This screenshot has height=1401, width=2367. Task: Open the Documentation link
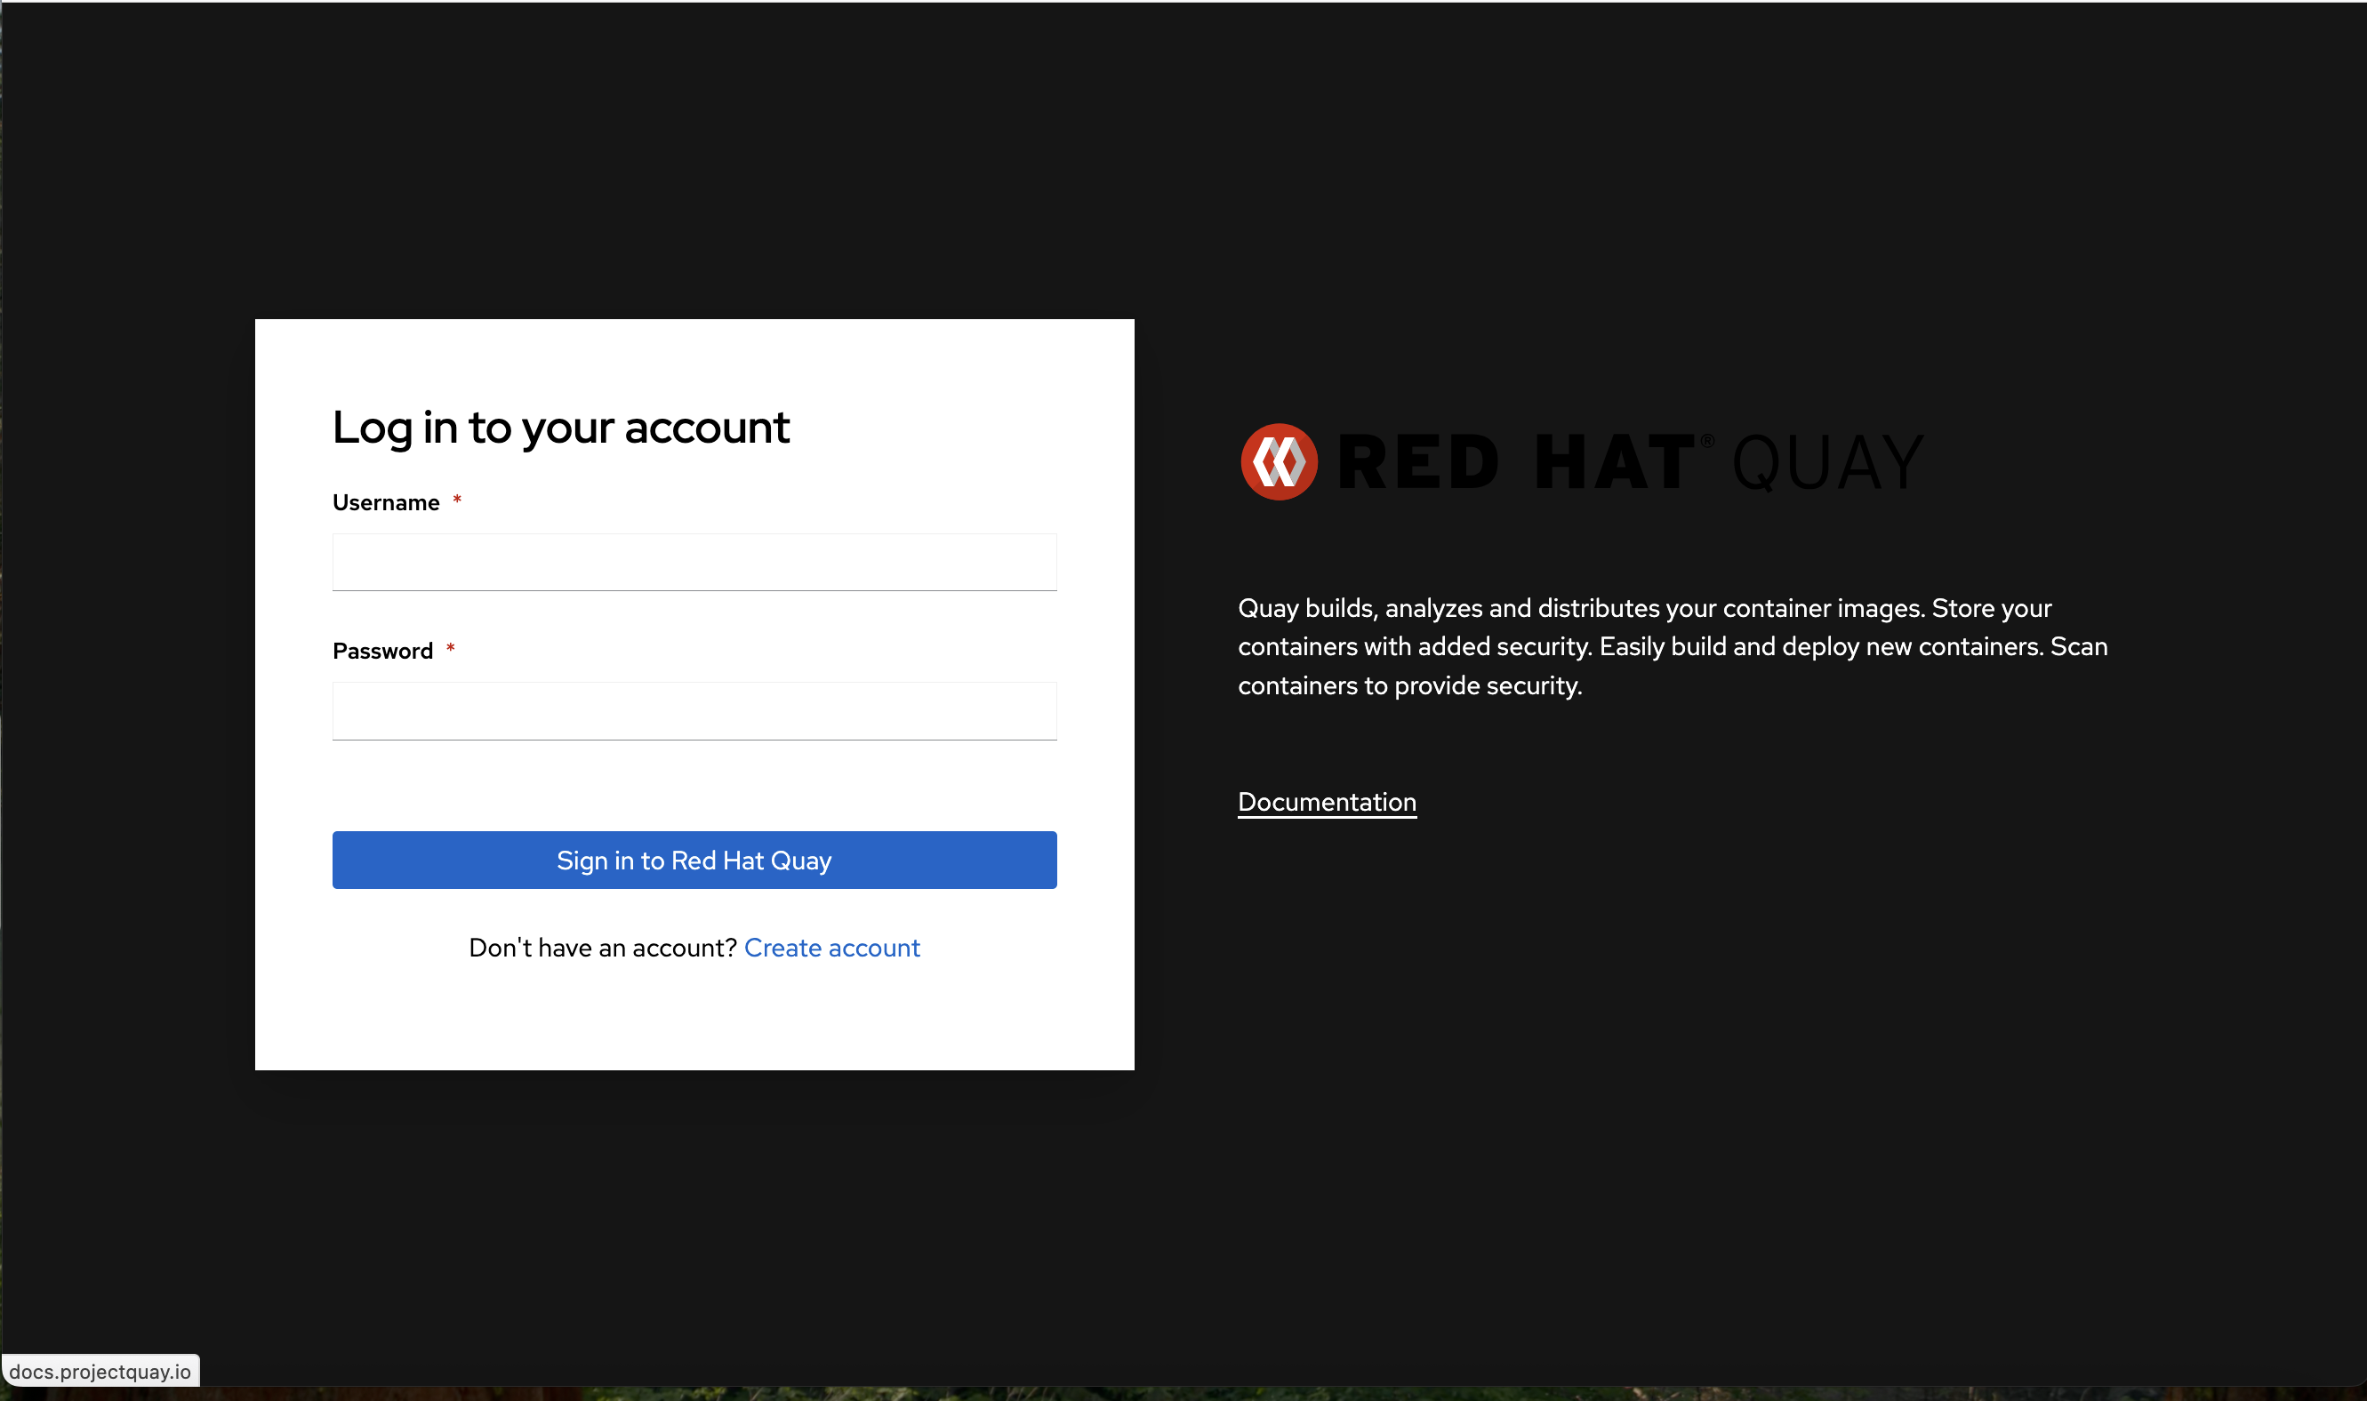click(x=1326, y=802)
